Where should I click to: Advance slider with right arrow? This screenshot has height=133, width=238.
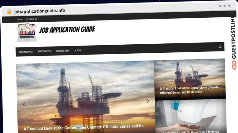coord(148,101)
